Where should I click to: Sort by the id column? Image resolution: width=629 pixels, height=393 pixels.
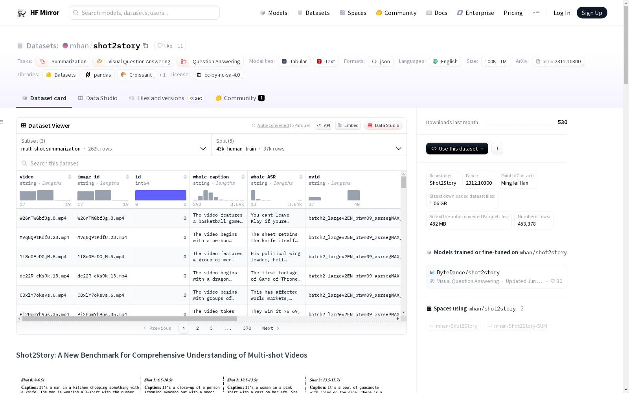pos(185,177)
